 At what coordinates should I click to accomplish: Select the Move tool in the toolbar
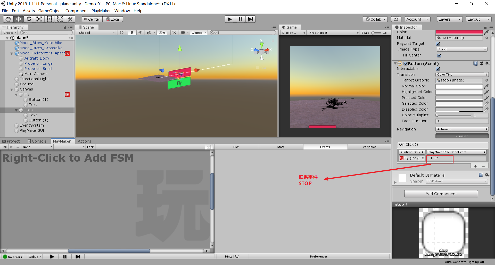click(18, 19)
